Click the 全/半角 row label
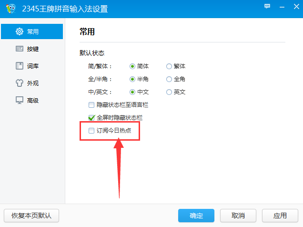Screen dimensions: 303x227 (x=100, y=79)
